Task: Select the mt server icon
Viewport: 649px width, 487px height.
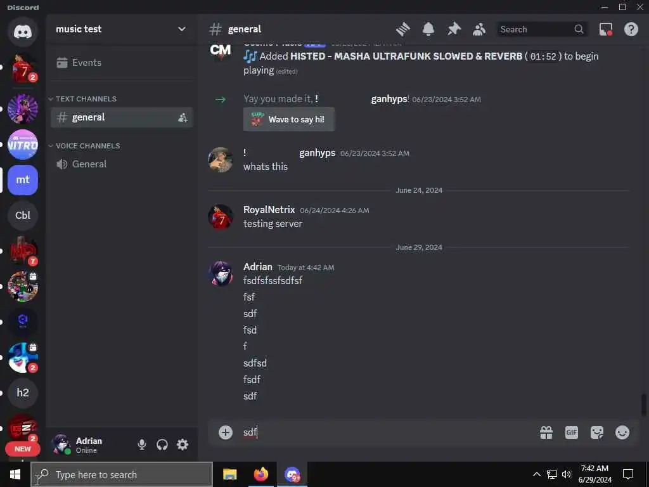Action: click(23, 180)
